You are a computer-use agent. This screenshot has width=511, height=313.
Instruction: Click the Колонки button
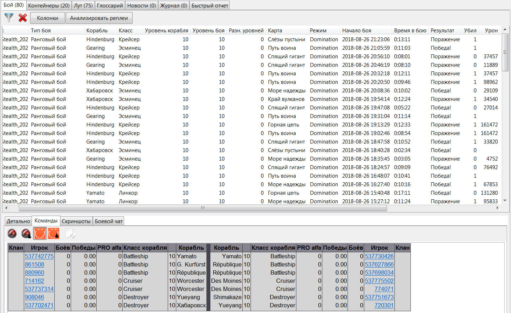tap(48, 18)
